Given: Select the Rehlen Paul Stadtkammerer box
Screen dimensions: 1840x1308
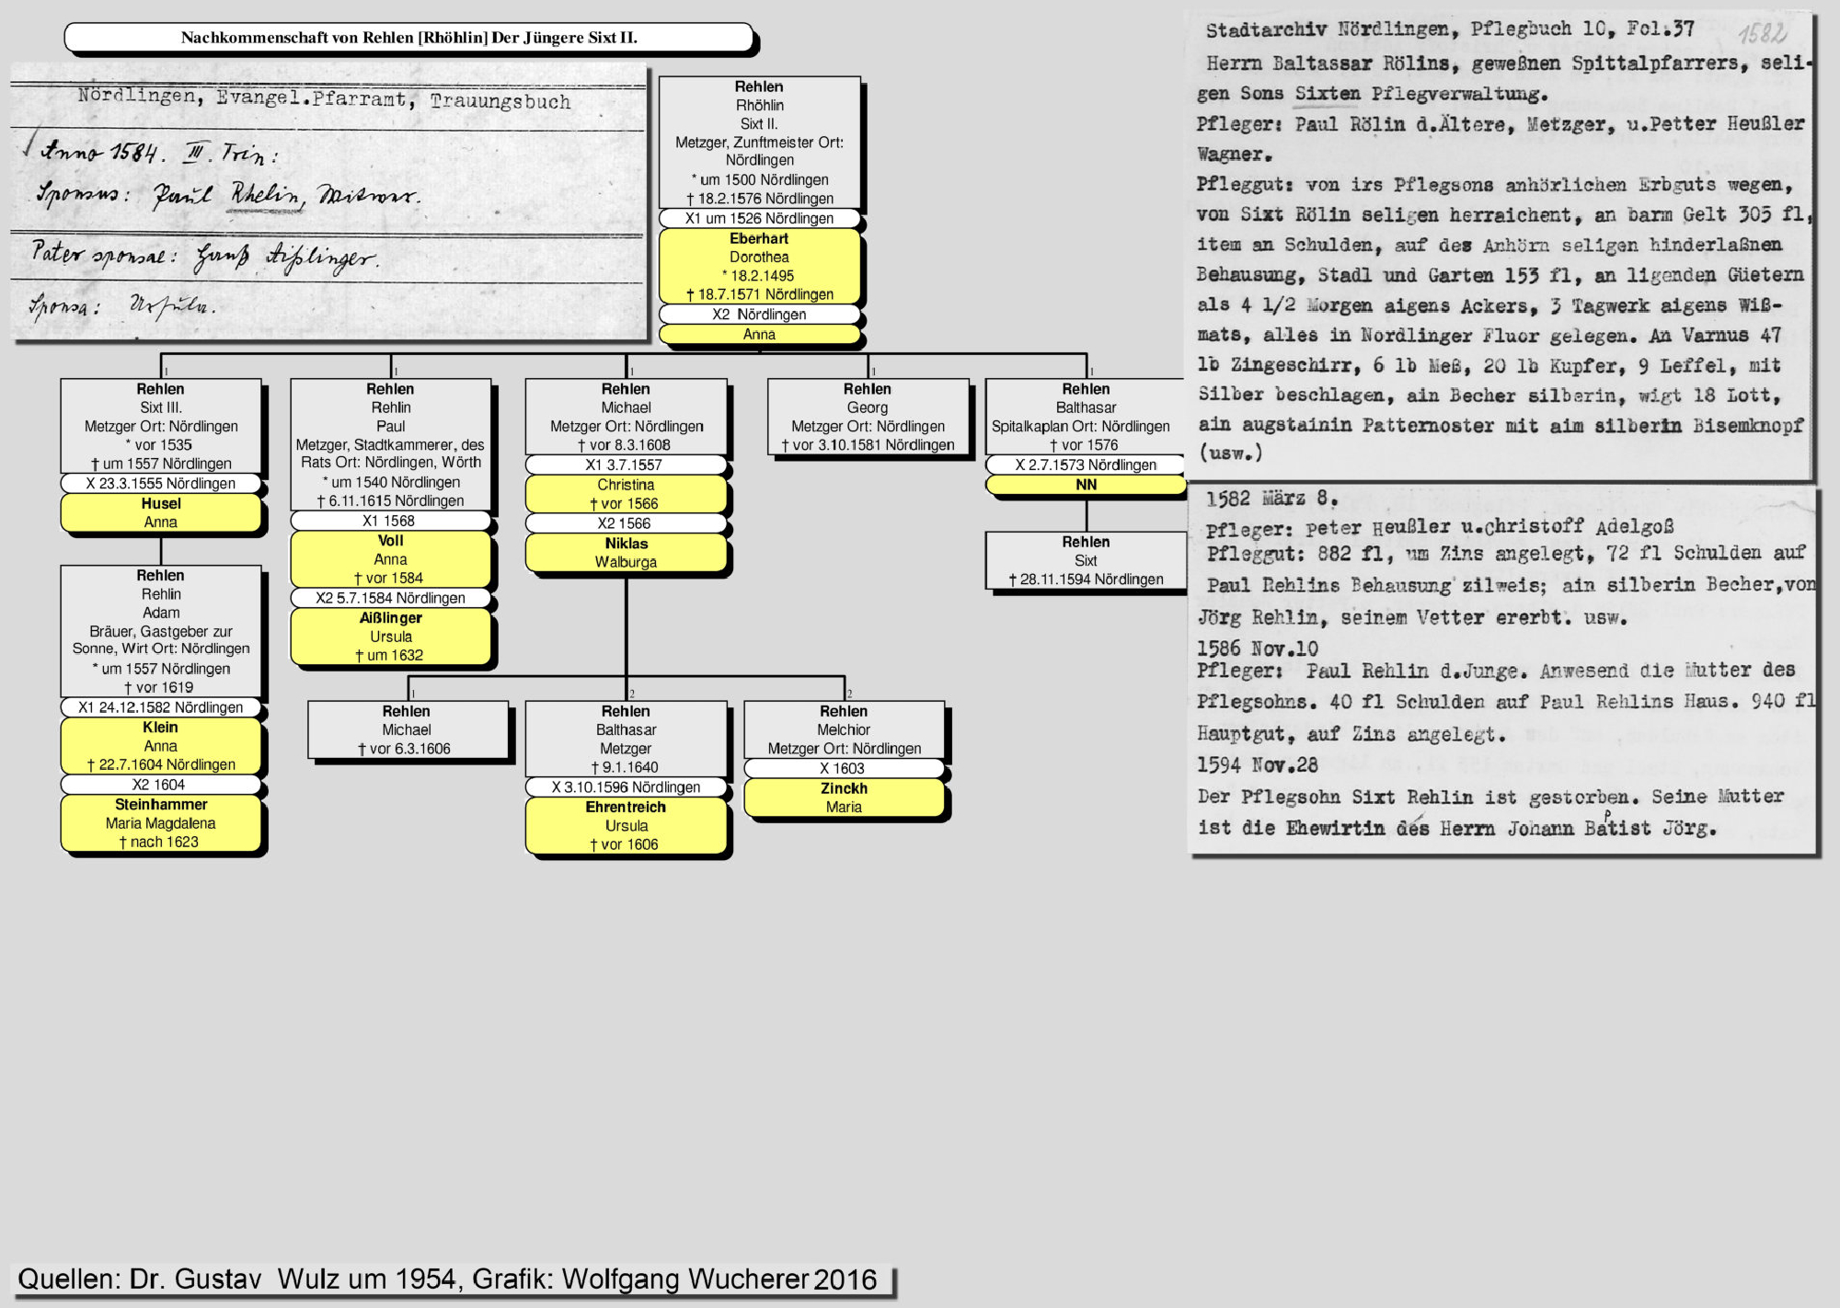Looking at the screenshot, I should tap(390, 444).
